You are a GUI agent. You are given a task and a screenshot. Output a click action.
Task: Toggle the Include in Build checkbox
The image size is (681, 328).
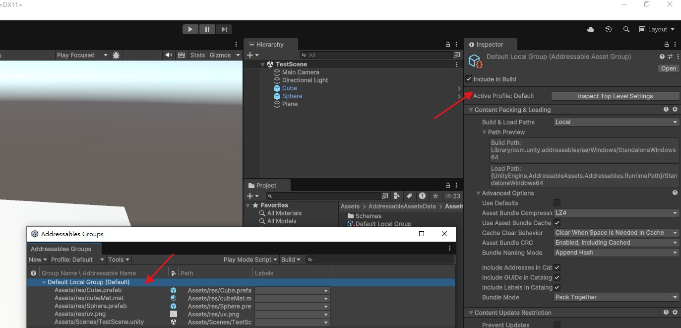(x=469, y=79)
